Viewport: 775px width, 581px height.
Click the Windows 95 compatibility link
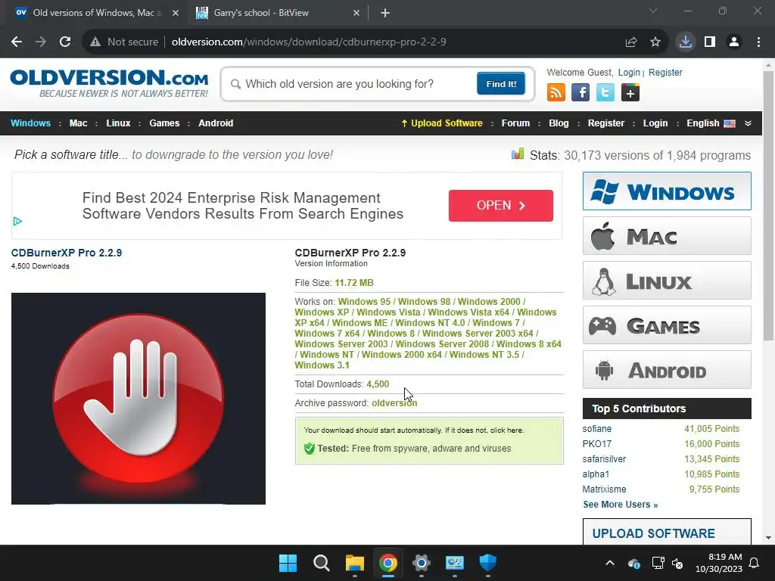click(364, 301)
